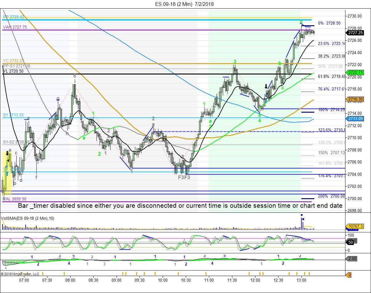
Task: Select the S1 2713.33 support label
Action: (x=14, y=115)
